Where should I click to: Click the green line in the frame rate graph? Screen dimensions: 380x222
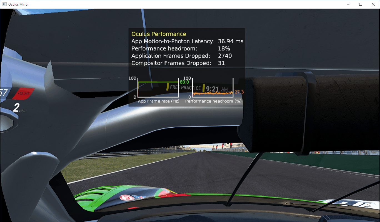[x=158, y=82]
